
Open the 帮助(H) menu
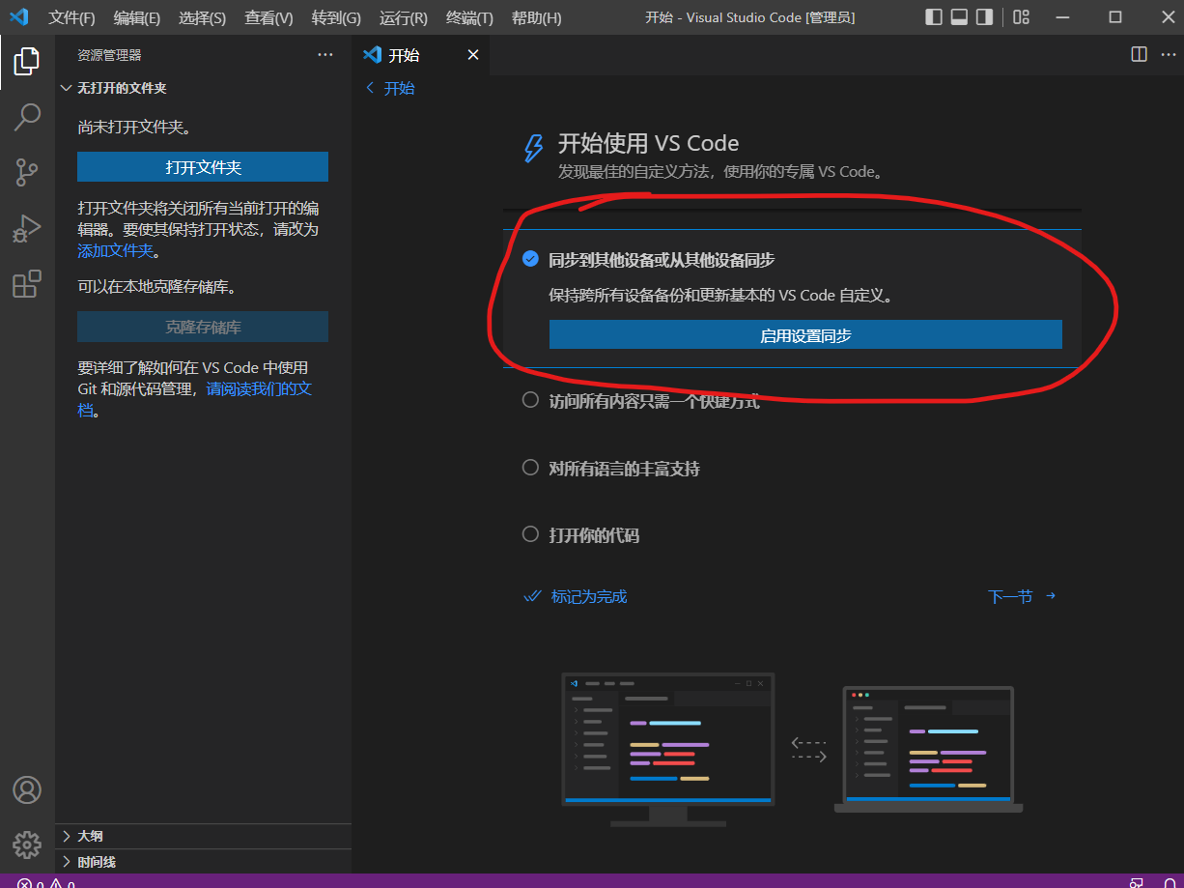pyautogui.click(x=536, y=17)
